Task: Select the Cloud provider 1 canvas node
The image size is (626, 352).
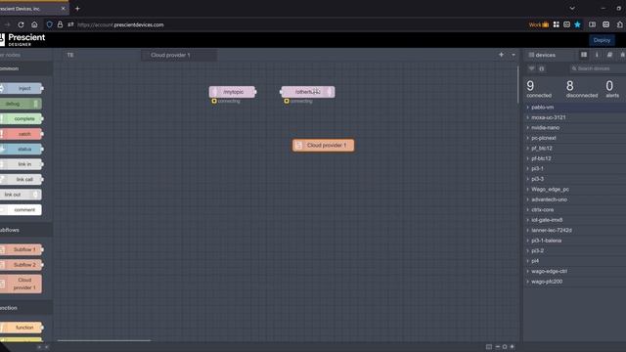Action: click(323, 146)
